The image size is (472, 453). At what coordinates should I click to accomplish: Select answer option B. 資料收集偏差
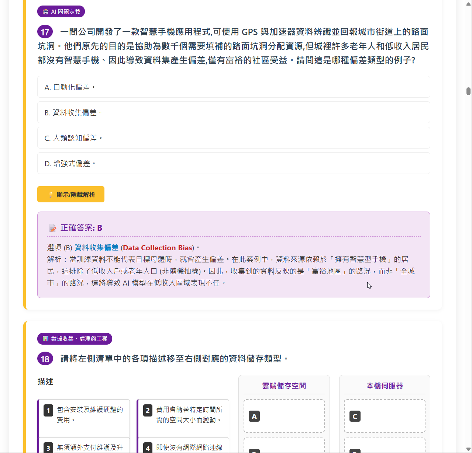coord(234,112)
